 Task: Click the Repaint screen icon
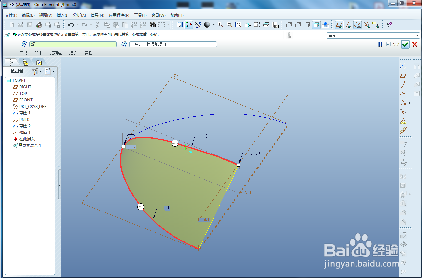coord(179,25)
